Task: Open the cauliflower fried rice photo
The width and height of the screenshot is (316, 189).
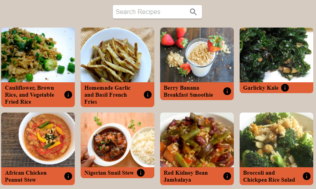Action: point(38,55)
